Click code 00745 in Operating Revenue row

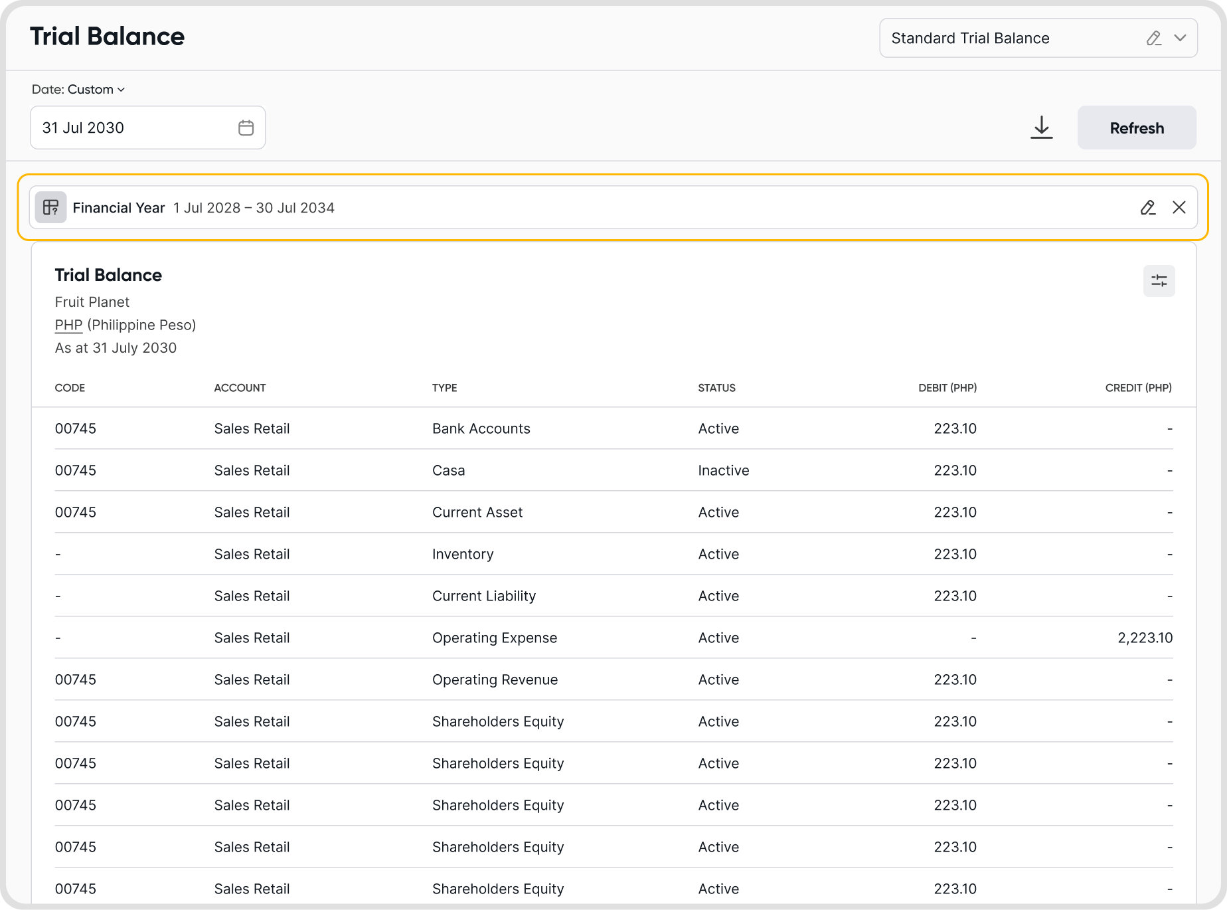click(x=76, y=680)
